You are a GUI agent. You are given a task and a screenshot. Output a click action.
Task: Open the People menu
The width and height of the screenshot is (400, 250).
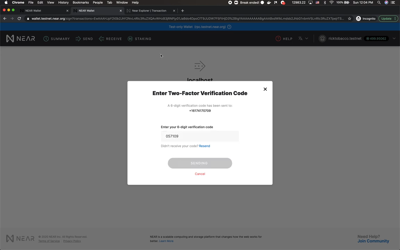tap(98, 2)
